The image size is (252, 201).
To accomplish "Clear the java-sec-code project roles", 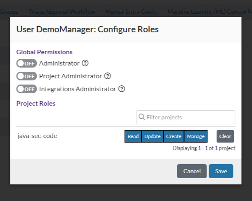I will 225,136.
